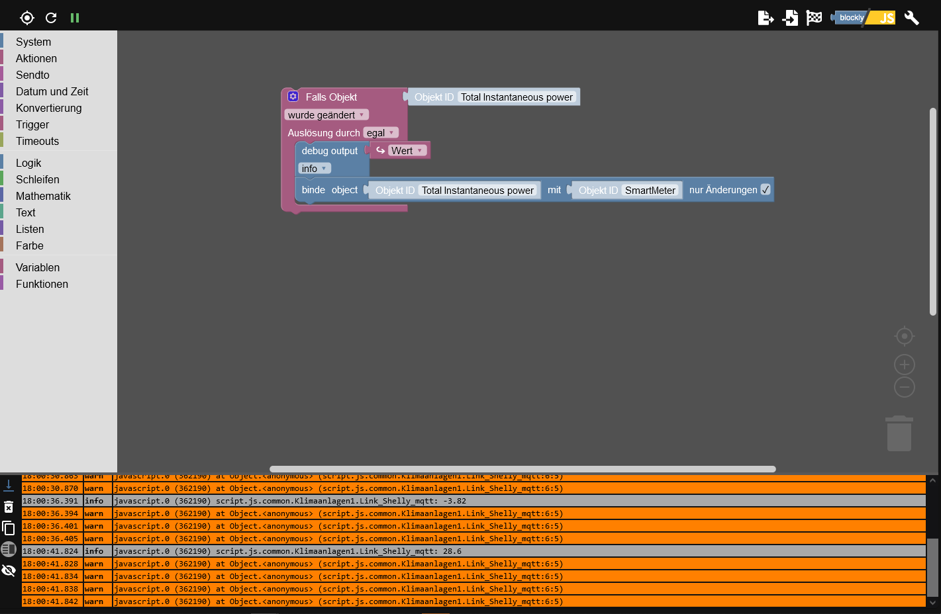This screenshot has height=614, width=941.
Task: Open the 'Wert' value dropdown
Action: pyautogui.click(x=407, y=151)
